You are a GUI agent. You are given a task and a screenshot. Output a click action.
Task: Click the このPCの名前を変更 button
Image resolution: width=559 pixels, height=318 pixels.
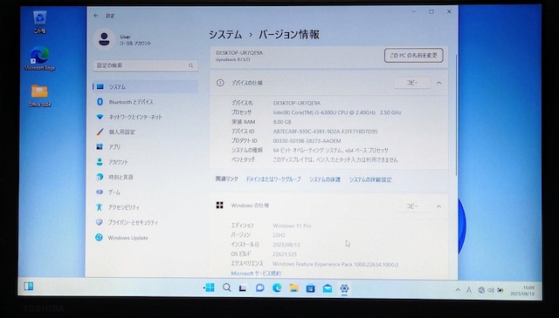point(413,56)
